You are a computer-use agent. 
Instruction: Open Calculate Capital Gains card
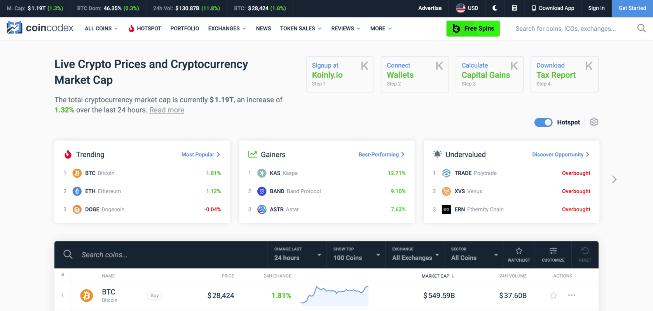coord(490,74)
